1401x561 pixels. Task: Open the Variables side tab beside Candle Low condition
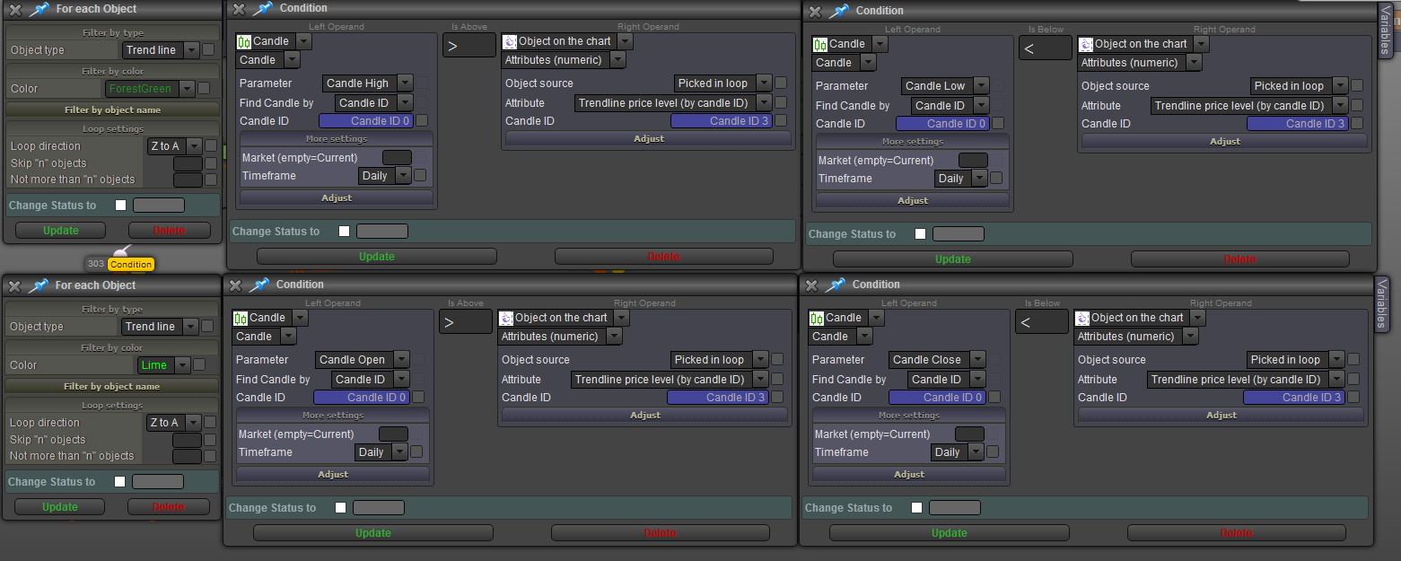tap(1387, 29)
